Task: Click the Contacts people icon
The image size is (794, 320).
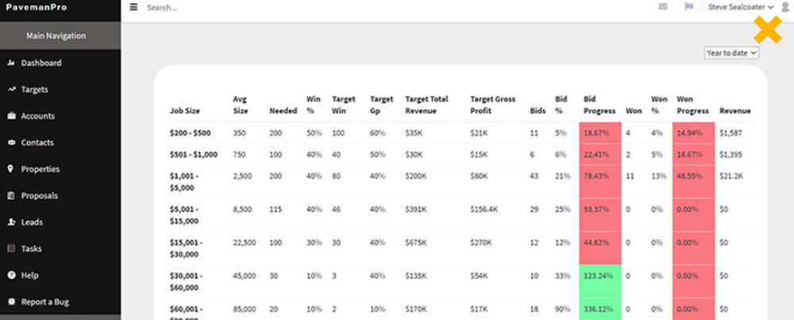Action: [x=11, y=143]
